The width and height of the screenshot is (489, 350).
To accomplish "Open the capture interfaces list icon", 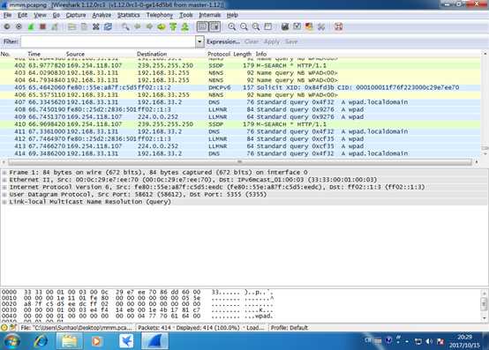I will [x=6, y=26].
